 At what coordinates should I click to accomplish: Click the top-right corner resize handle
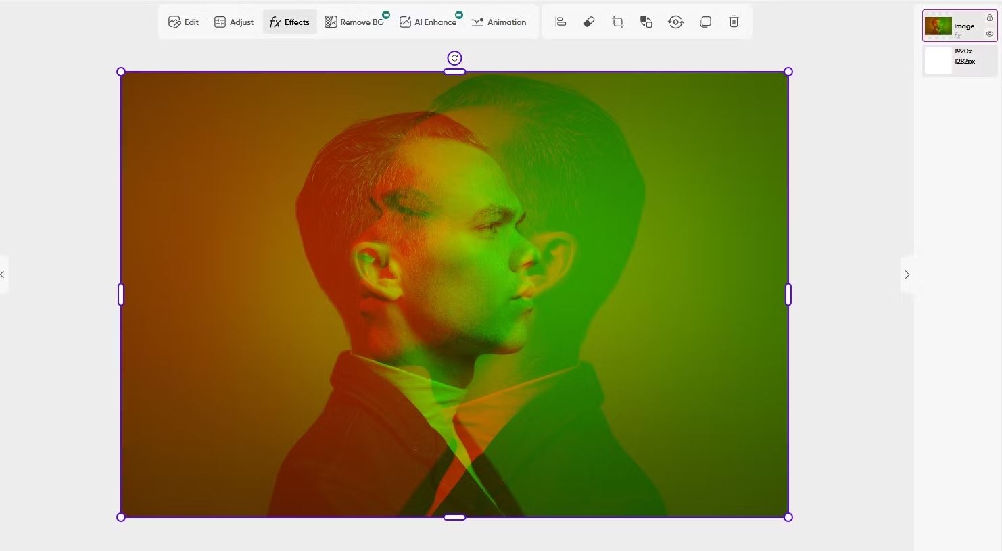pyautogui.click(x=788, y=72)
